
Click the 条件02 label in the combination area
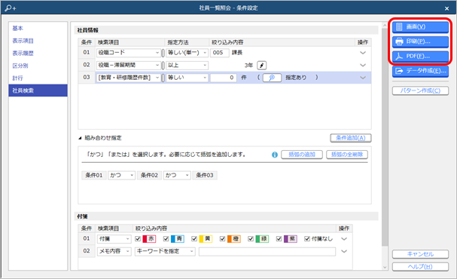coord(149,175)
